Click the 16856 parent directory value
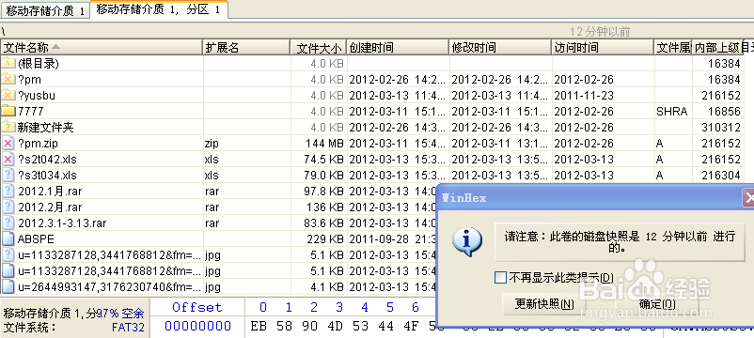This screenshot has width=754, height=338. click(x=724, y=111)
